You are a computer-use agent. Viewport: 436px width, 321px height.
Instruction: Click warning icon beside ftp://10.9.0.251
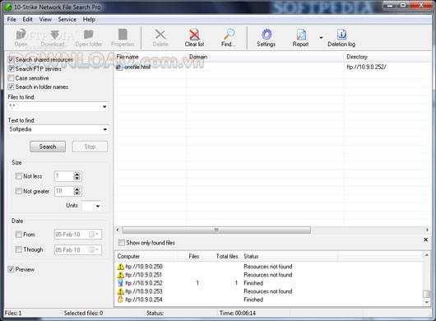[120, 275]
